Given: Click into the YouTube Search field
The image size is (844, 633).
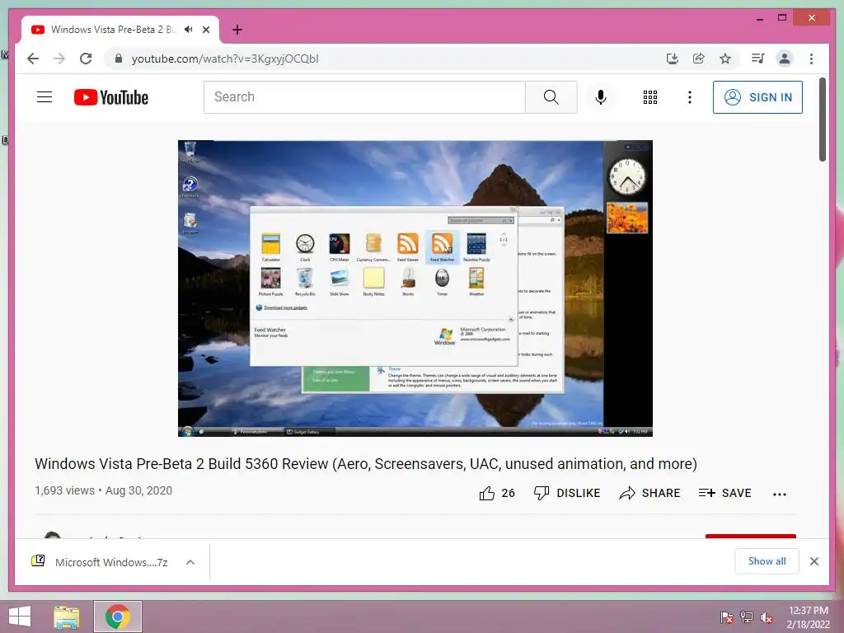Looking at the screenshot, I should coord(364,97).
